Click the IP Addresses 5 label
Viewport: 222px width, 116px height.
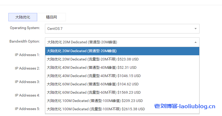[27, 109]
